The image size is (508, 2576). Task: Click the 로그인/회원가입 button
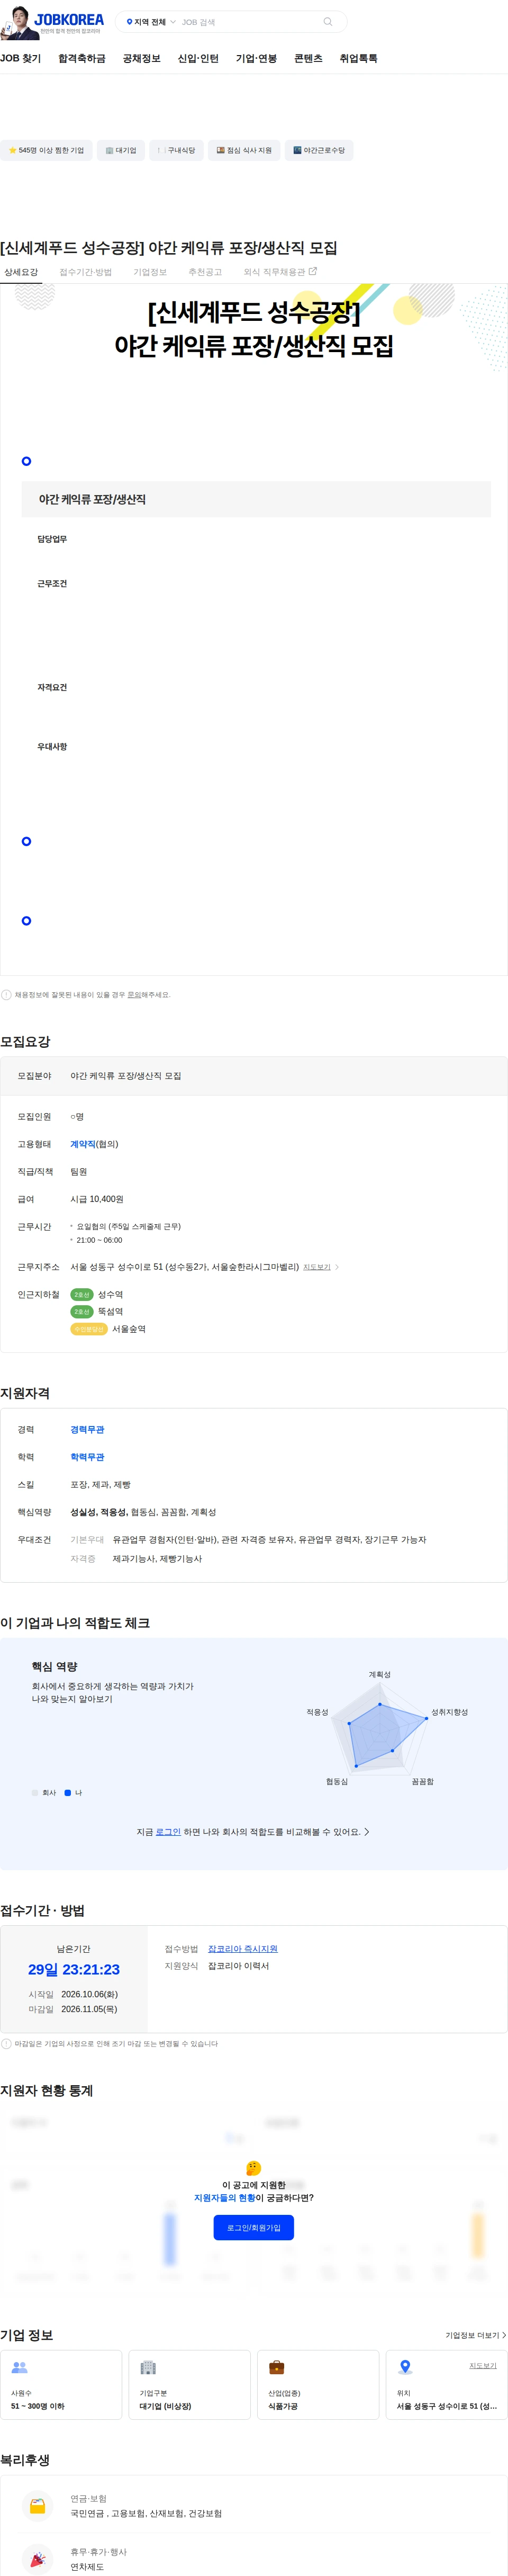(x=253, y=2227)
